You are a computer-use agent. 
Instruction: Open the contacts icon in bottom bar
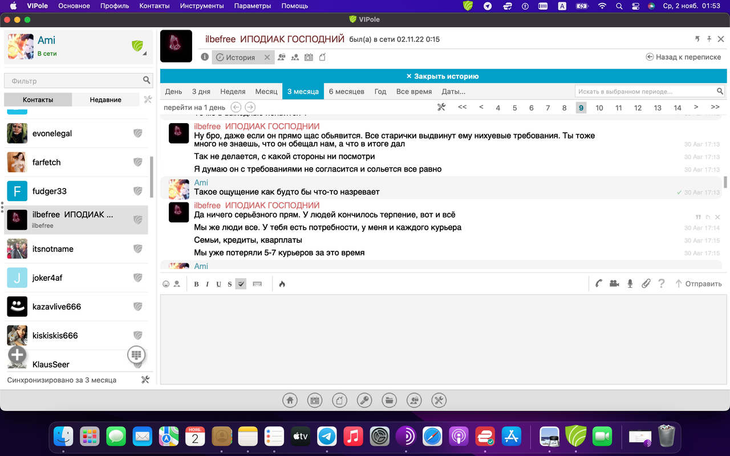(x=414, y=400)
